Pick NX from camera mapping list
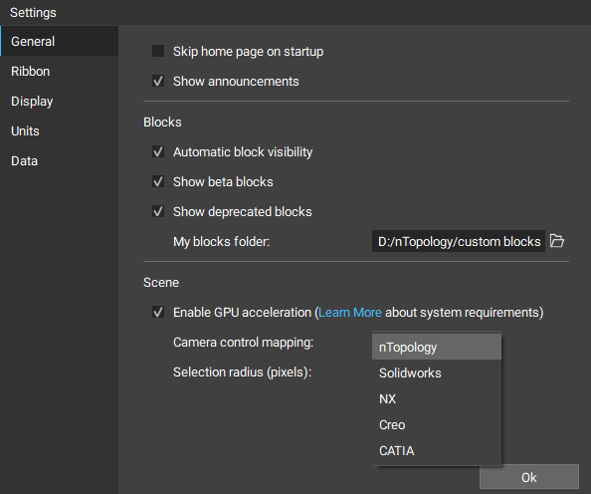The height and width of the screenshot is (494, 591). click(437, 399)
